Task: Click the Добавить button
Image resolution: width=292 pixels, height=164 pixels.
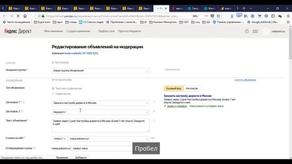Action: [81, 157]
